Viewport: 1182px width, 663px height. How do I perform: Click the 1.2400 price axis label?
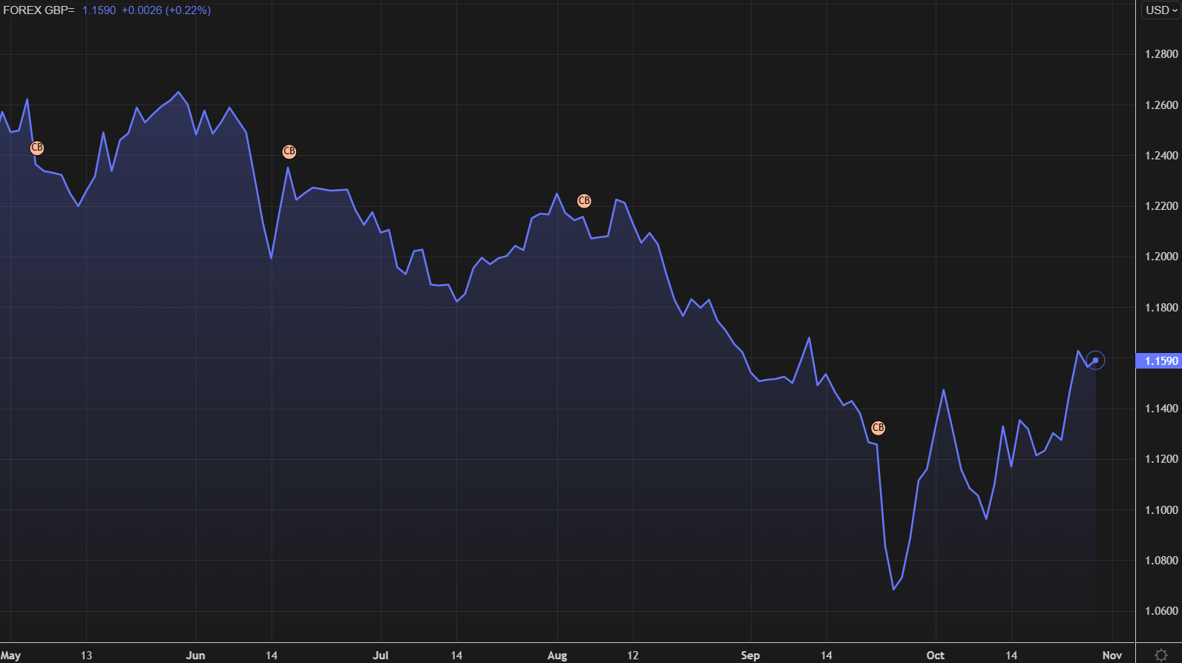[1161, 156]
